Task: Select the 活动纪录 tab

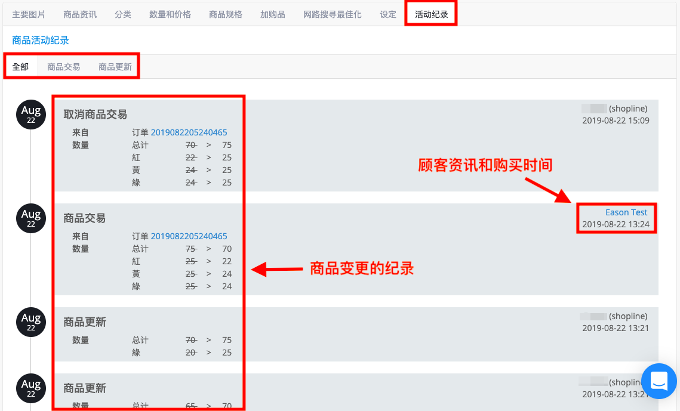Action: [x=431, y=14]
